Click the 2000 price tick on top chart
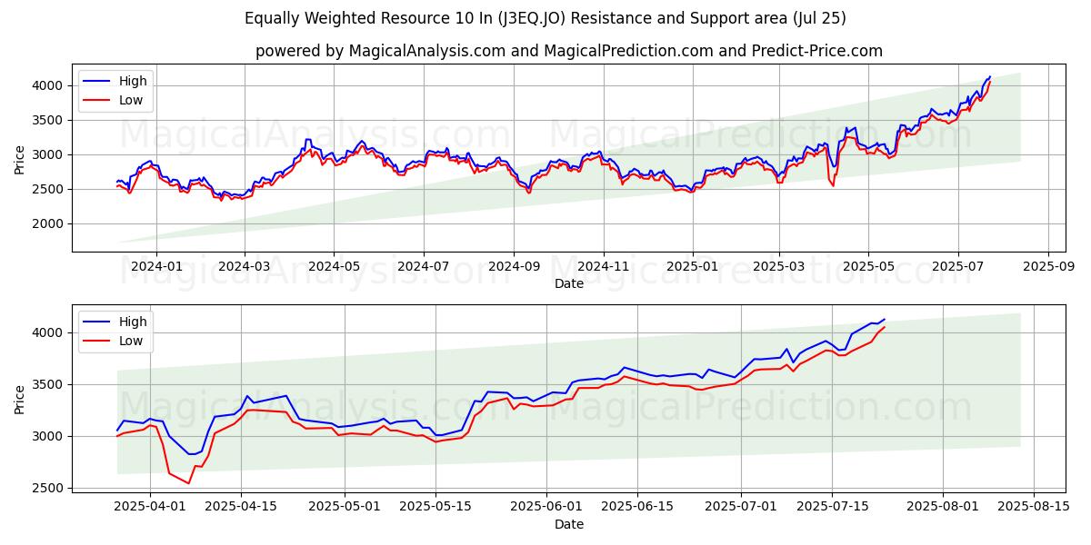The width and height of the screenshot is (1091, 545). coord(49,223)
